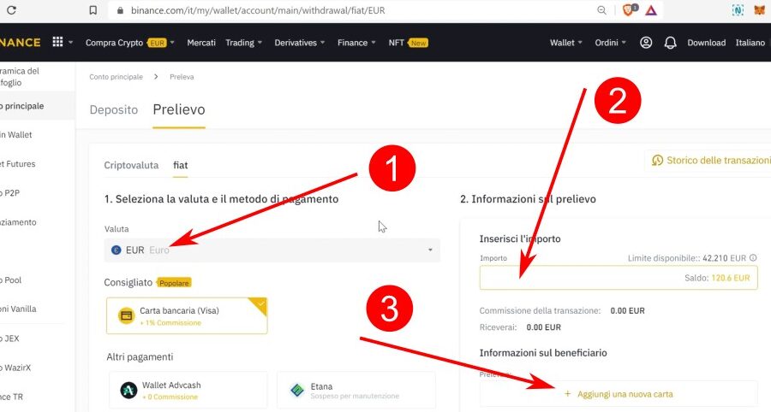Open the Pool sidebar item
Image resolution: width=771 pixels, height=412 pixels.
coord(11,280)
